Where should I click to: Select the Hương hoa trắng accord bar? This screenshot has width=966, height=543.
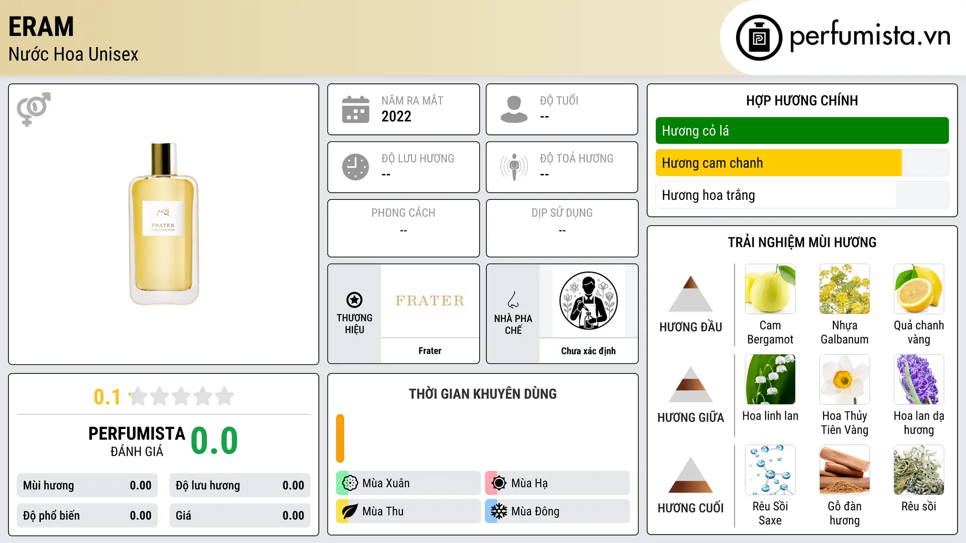[x=802, y=195]
